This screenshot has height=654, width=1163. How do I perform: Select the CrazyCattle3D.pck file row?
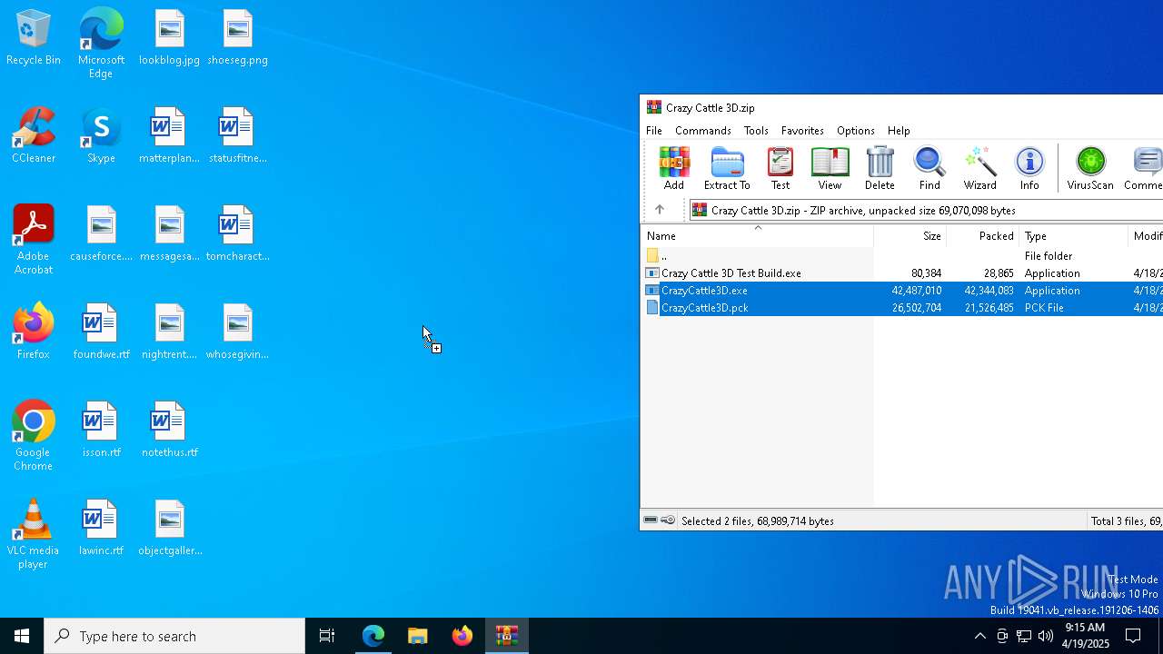pyautogui.click(x=901, y=308)
